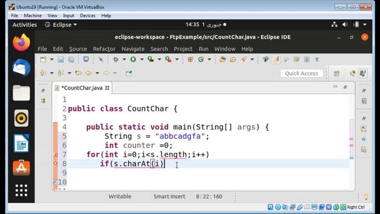The width and height of the screenshot is (380, 214).
Task: Close the CountChar.java tab
Action: (x=107, y=88)
